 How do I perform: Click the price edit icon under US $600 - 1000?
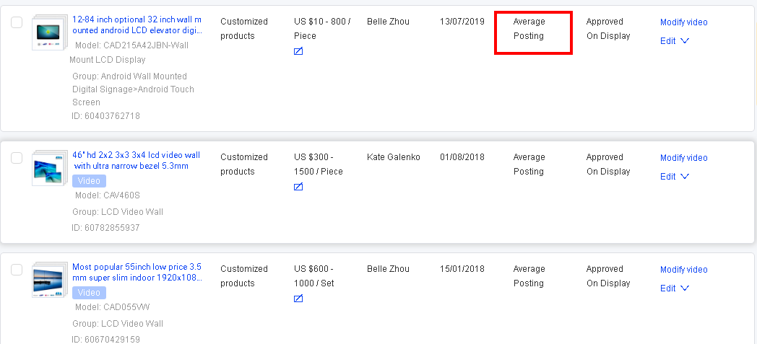298,299
